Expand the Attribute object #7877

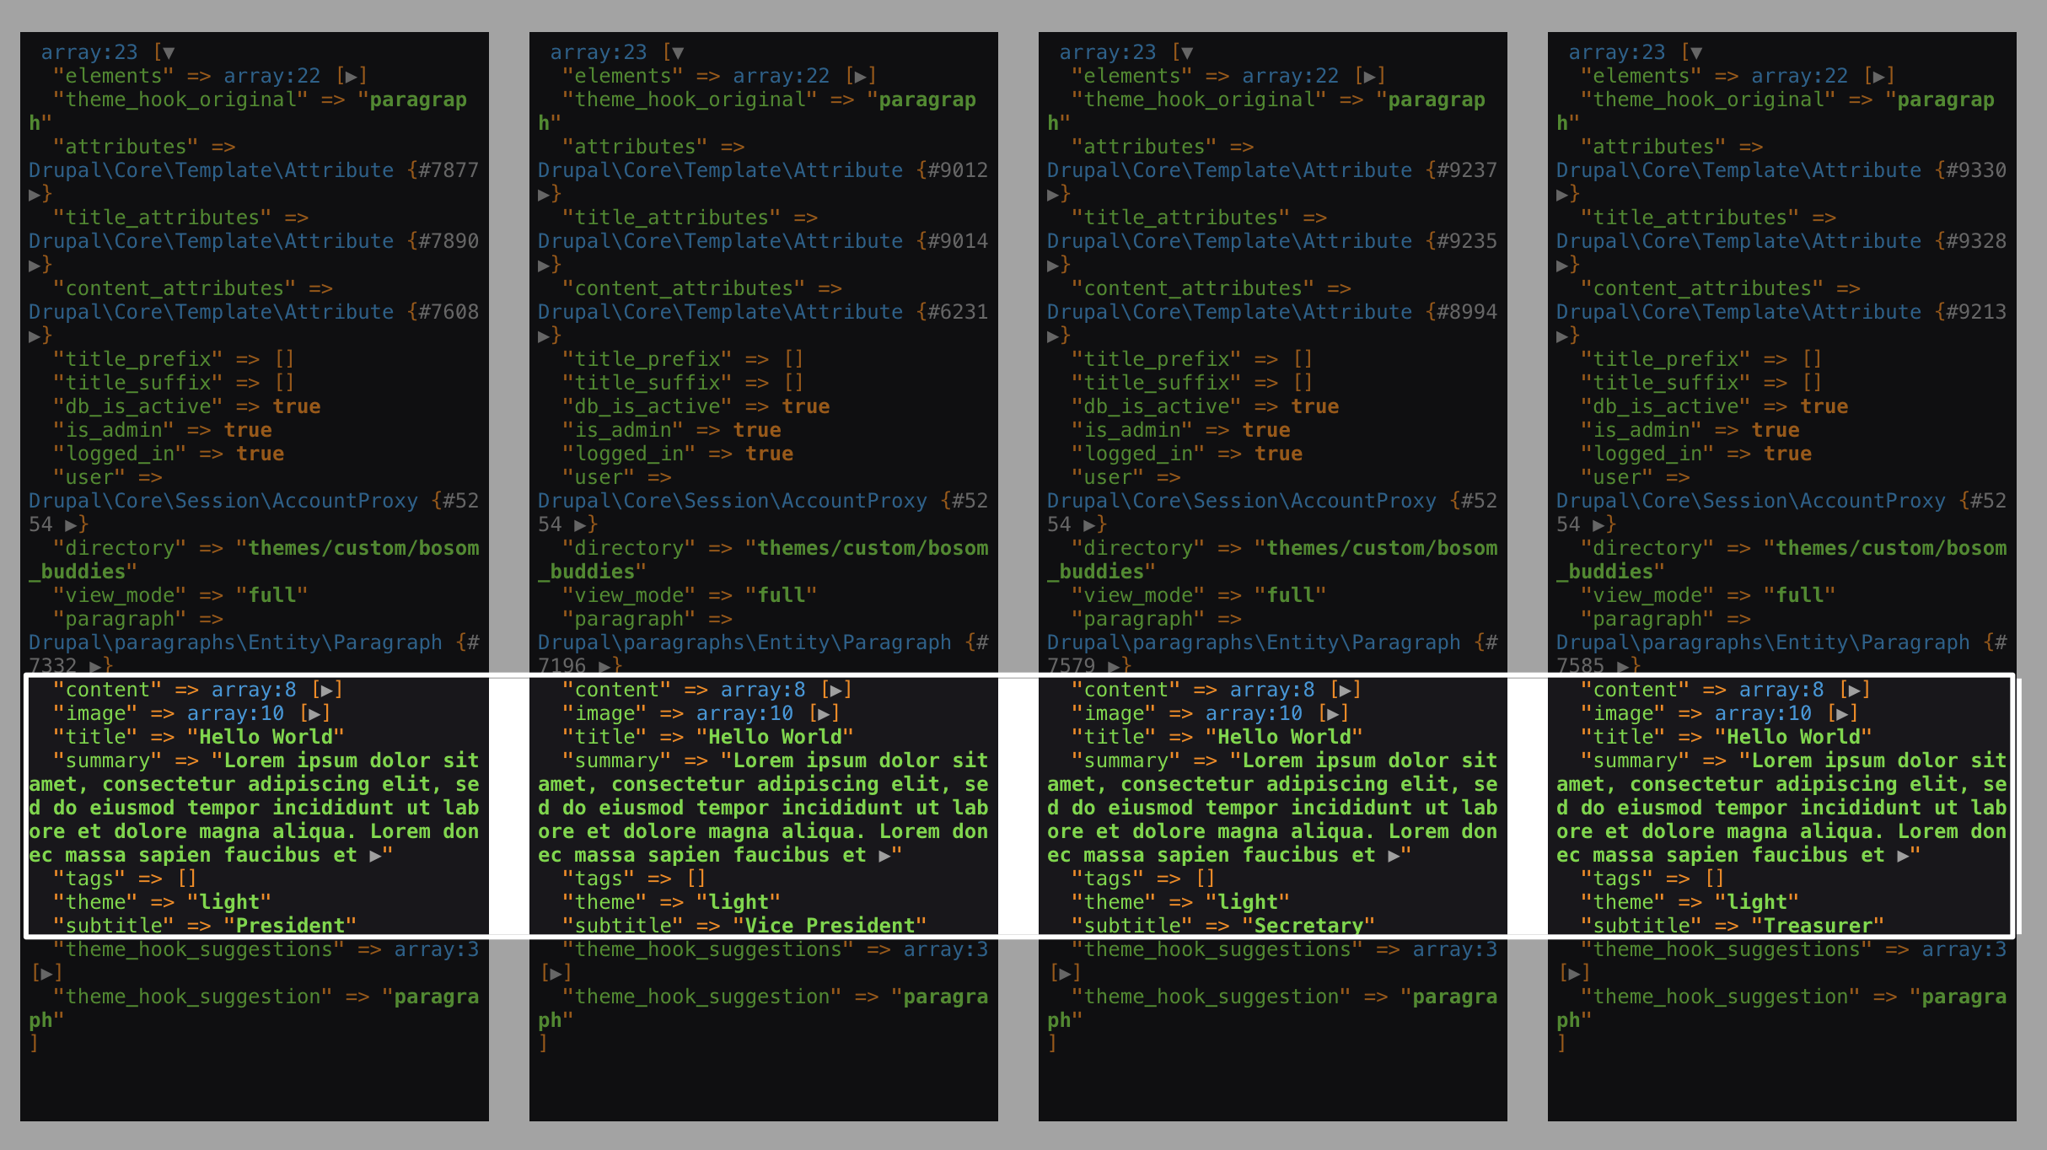[35, 194]
